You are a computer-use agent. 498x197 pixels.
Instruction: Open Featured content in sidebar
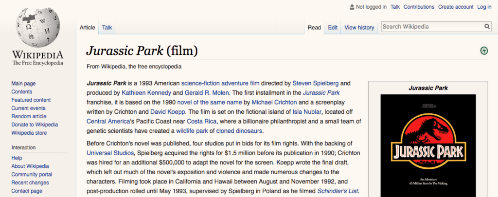click(31, 100)
